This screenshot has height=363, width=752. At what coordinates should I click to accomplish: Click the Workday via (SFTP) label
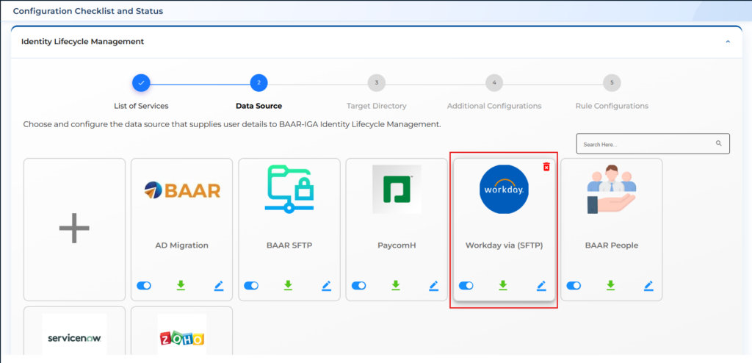coord(504,245)
